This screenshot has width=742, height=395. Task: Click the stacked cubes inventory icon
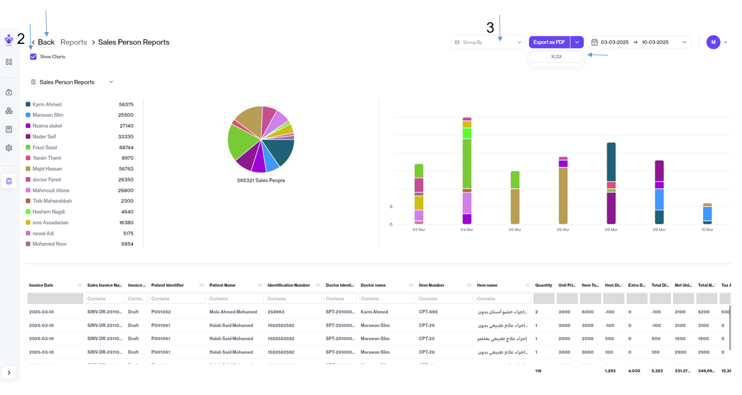point(9,111)
